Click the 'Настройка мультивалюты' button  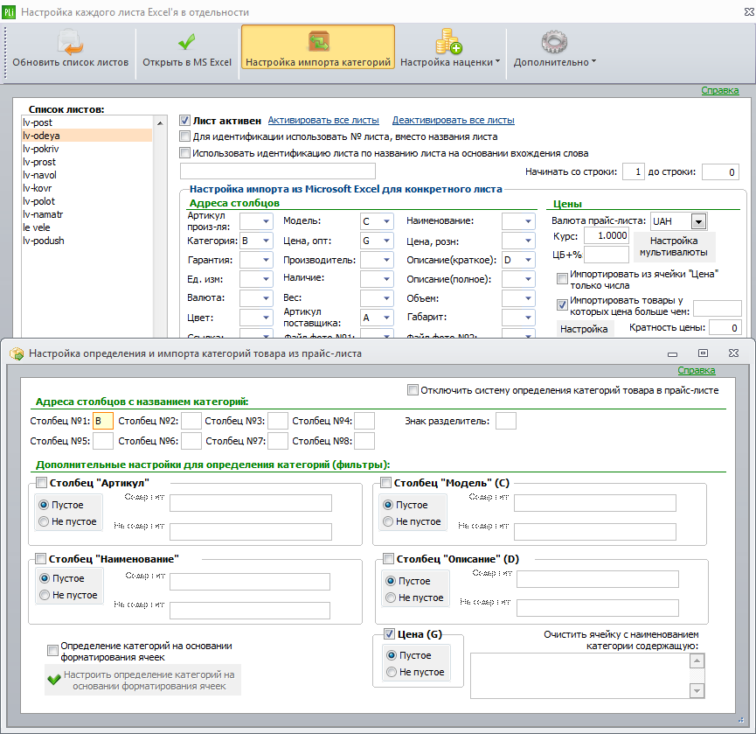pyautogui.click(x=674, y=247)
